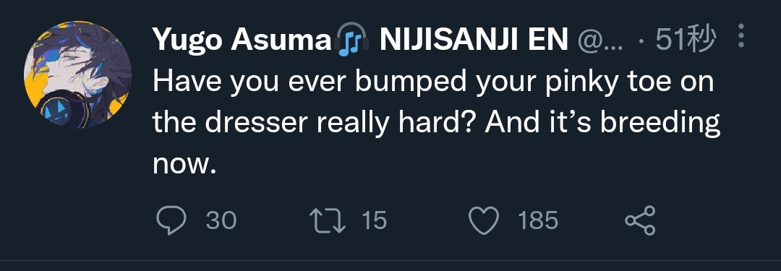Click empty space right of share icon
Image resolution: width=781 pixels, height=271 pixels.
[x=717, y=220]
